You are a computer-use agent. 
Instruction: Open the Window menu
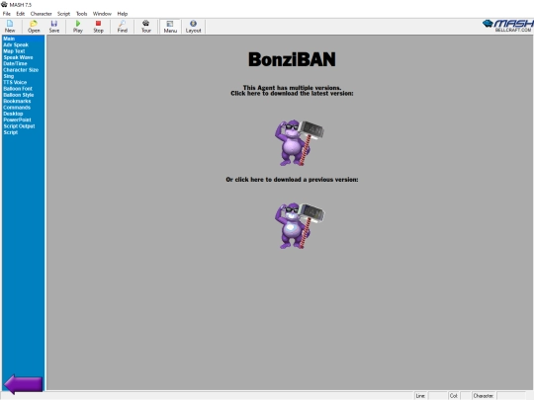point(102,14)
